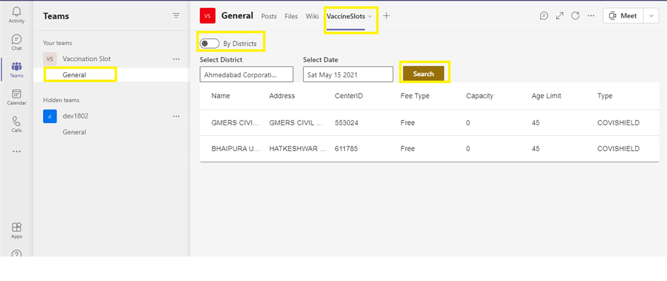The height and width of the screenshot is (281, 667).
Task: Open more options for Vaccination Slot team
Action: click(176, 59)
